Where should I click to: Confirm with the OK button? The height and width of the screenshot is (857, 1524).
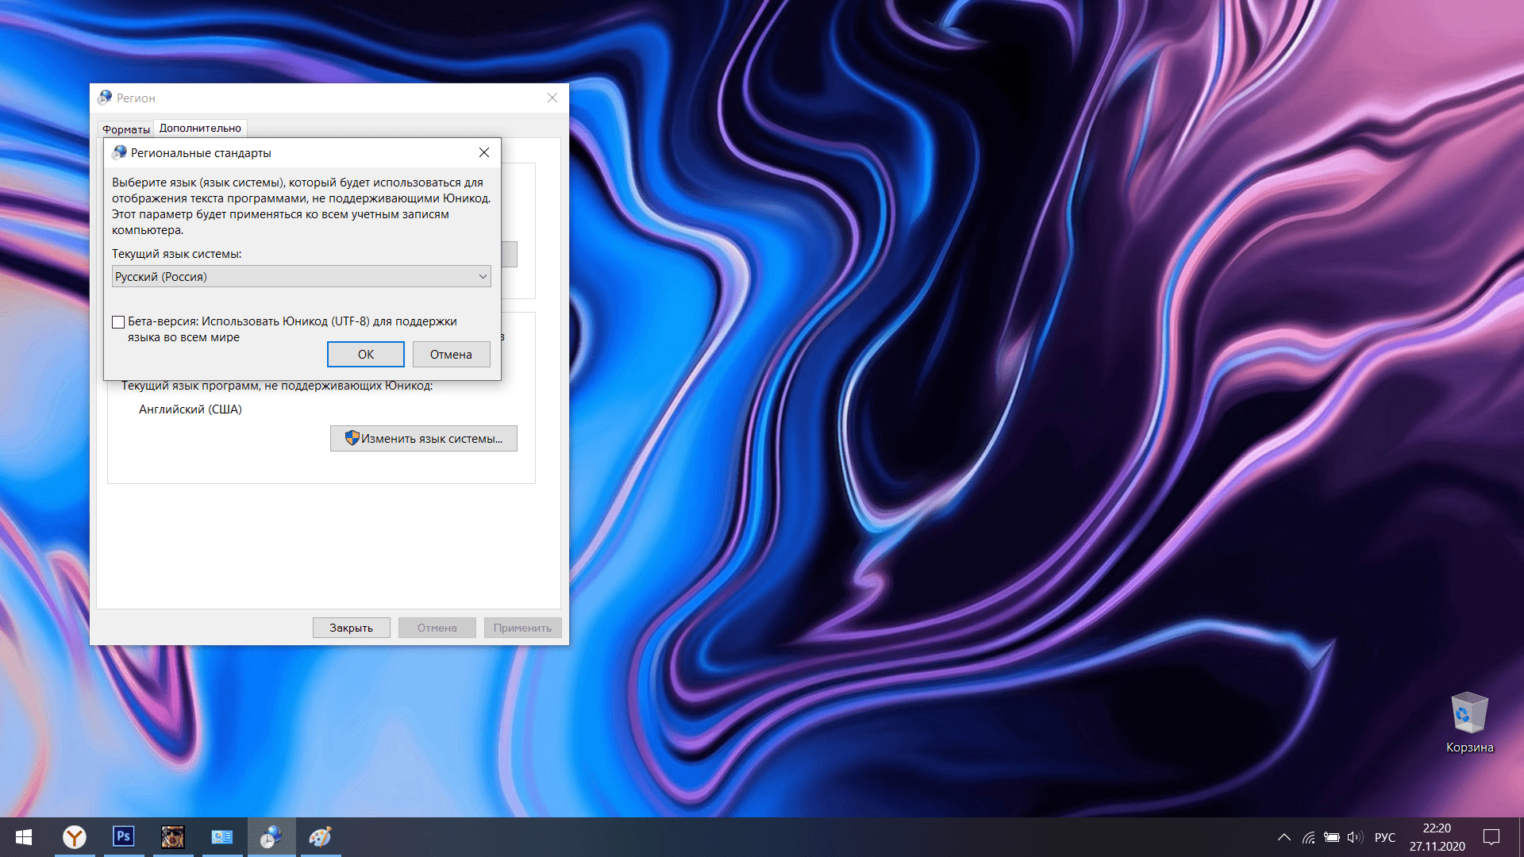click(x=366, y=355)
